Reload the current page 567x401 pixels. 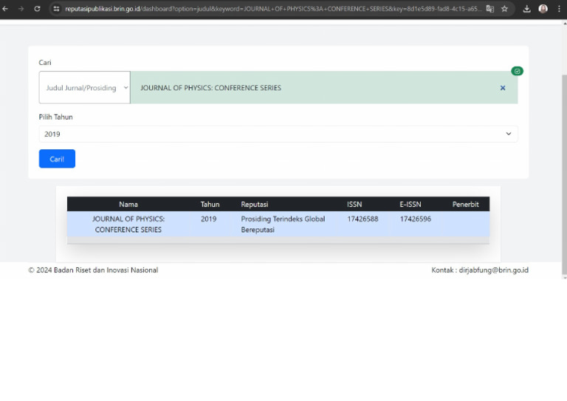coord(37,9)
